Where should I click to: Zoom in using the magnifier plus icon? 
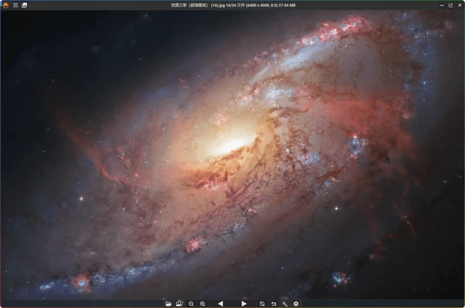pos(203,303)
